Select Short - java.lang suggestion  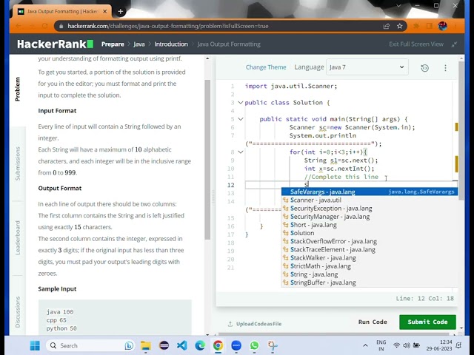click(370, 225)
